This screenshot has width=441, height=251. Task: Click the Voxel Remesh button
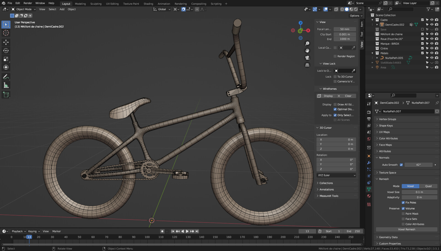tap(406, 229)
